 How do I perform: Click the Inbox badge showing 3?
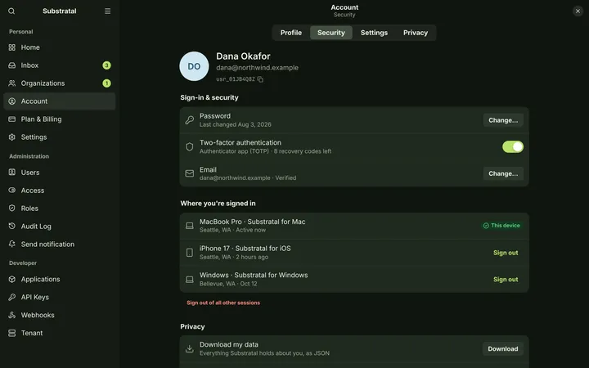106,65
